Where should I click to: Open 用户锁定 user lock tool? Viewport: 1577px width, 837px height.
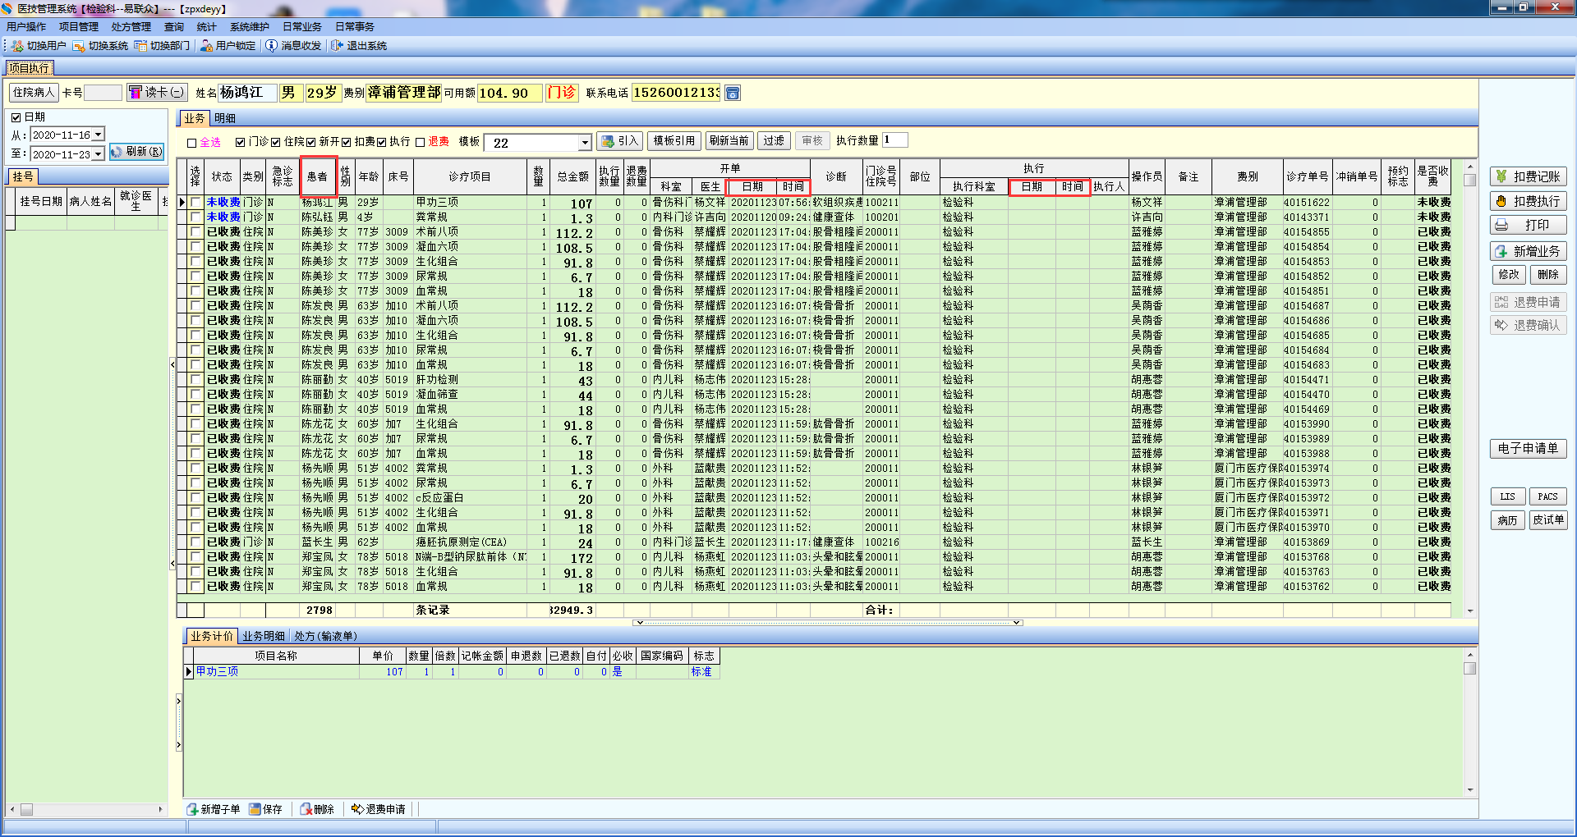[206, 46]
